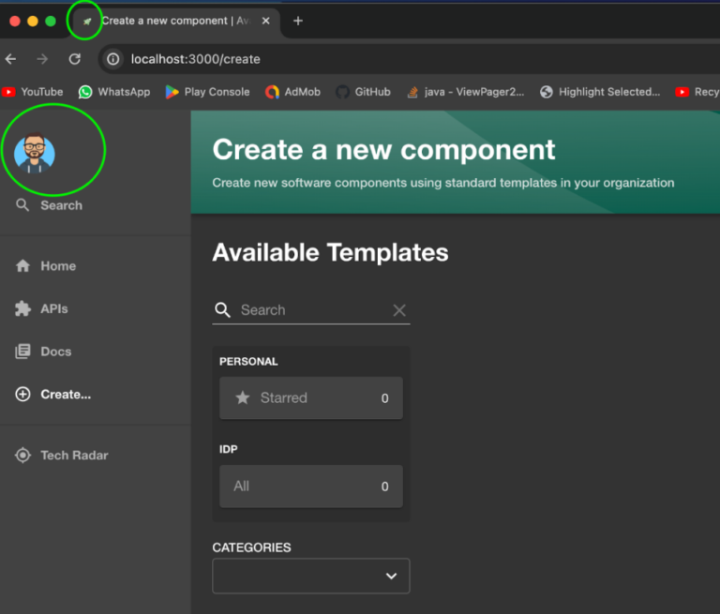Viewport: 720px width, 614px height.
Task: Click the templates search magnifier icon
Action: point(223,310)
